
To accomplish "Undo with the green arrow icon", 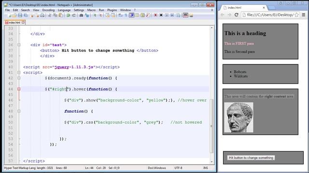I will pyautogui.click(x=68, y=15).
